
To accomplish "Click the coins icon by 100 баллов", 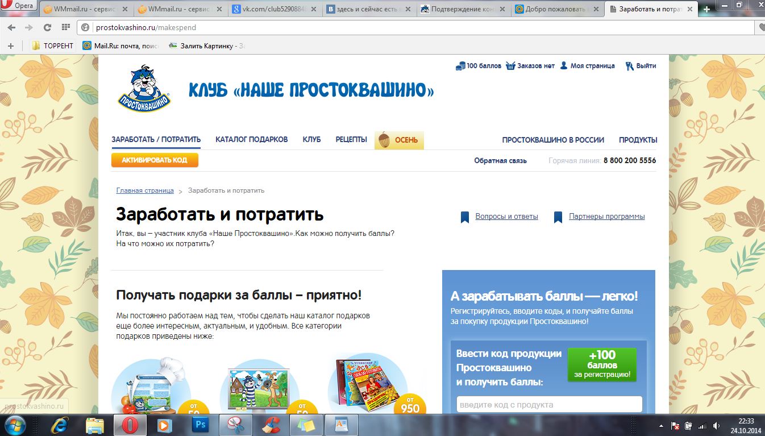I will click(x=460, y=66).
